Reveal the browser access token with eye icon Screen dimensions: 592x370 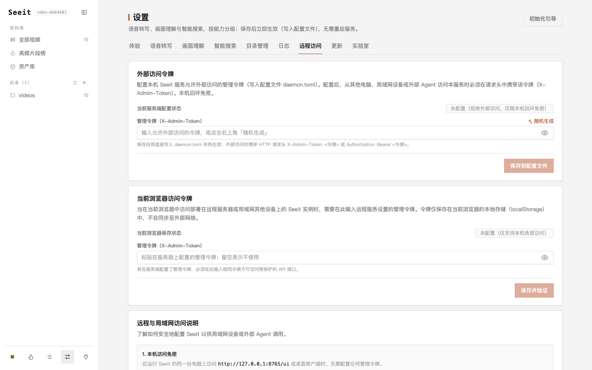(x=545, y=257)
